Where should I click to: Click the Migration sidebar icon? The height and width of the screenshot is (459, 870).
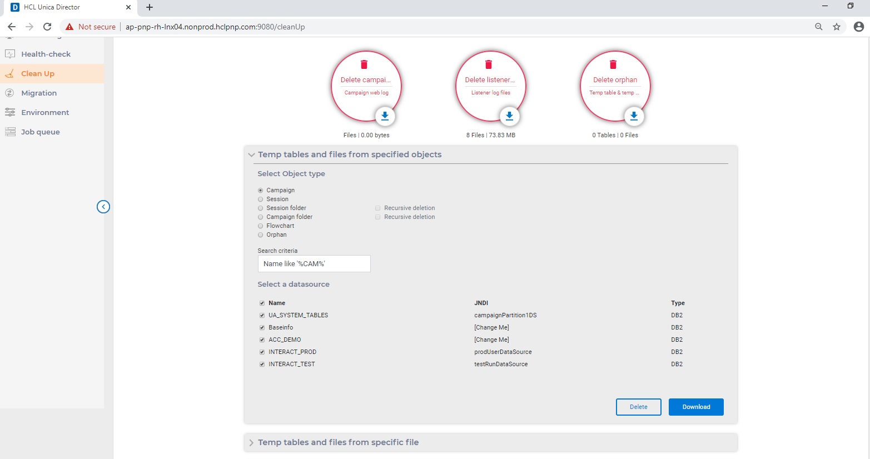tap(10, 93)
